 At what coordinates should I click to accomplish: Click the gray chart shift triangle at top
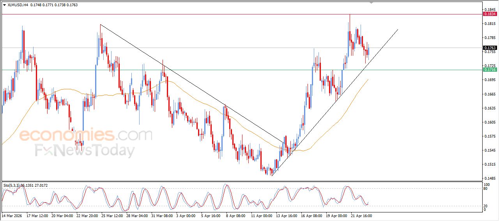click(x=371, y=2)
